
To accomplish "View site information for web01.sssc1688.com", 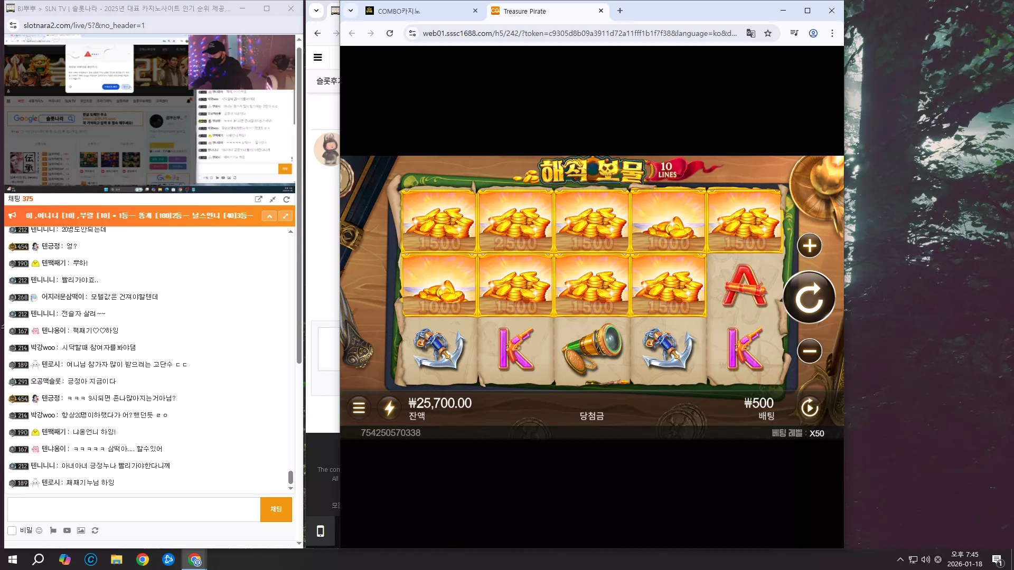I will point(412,33).
